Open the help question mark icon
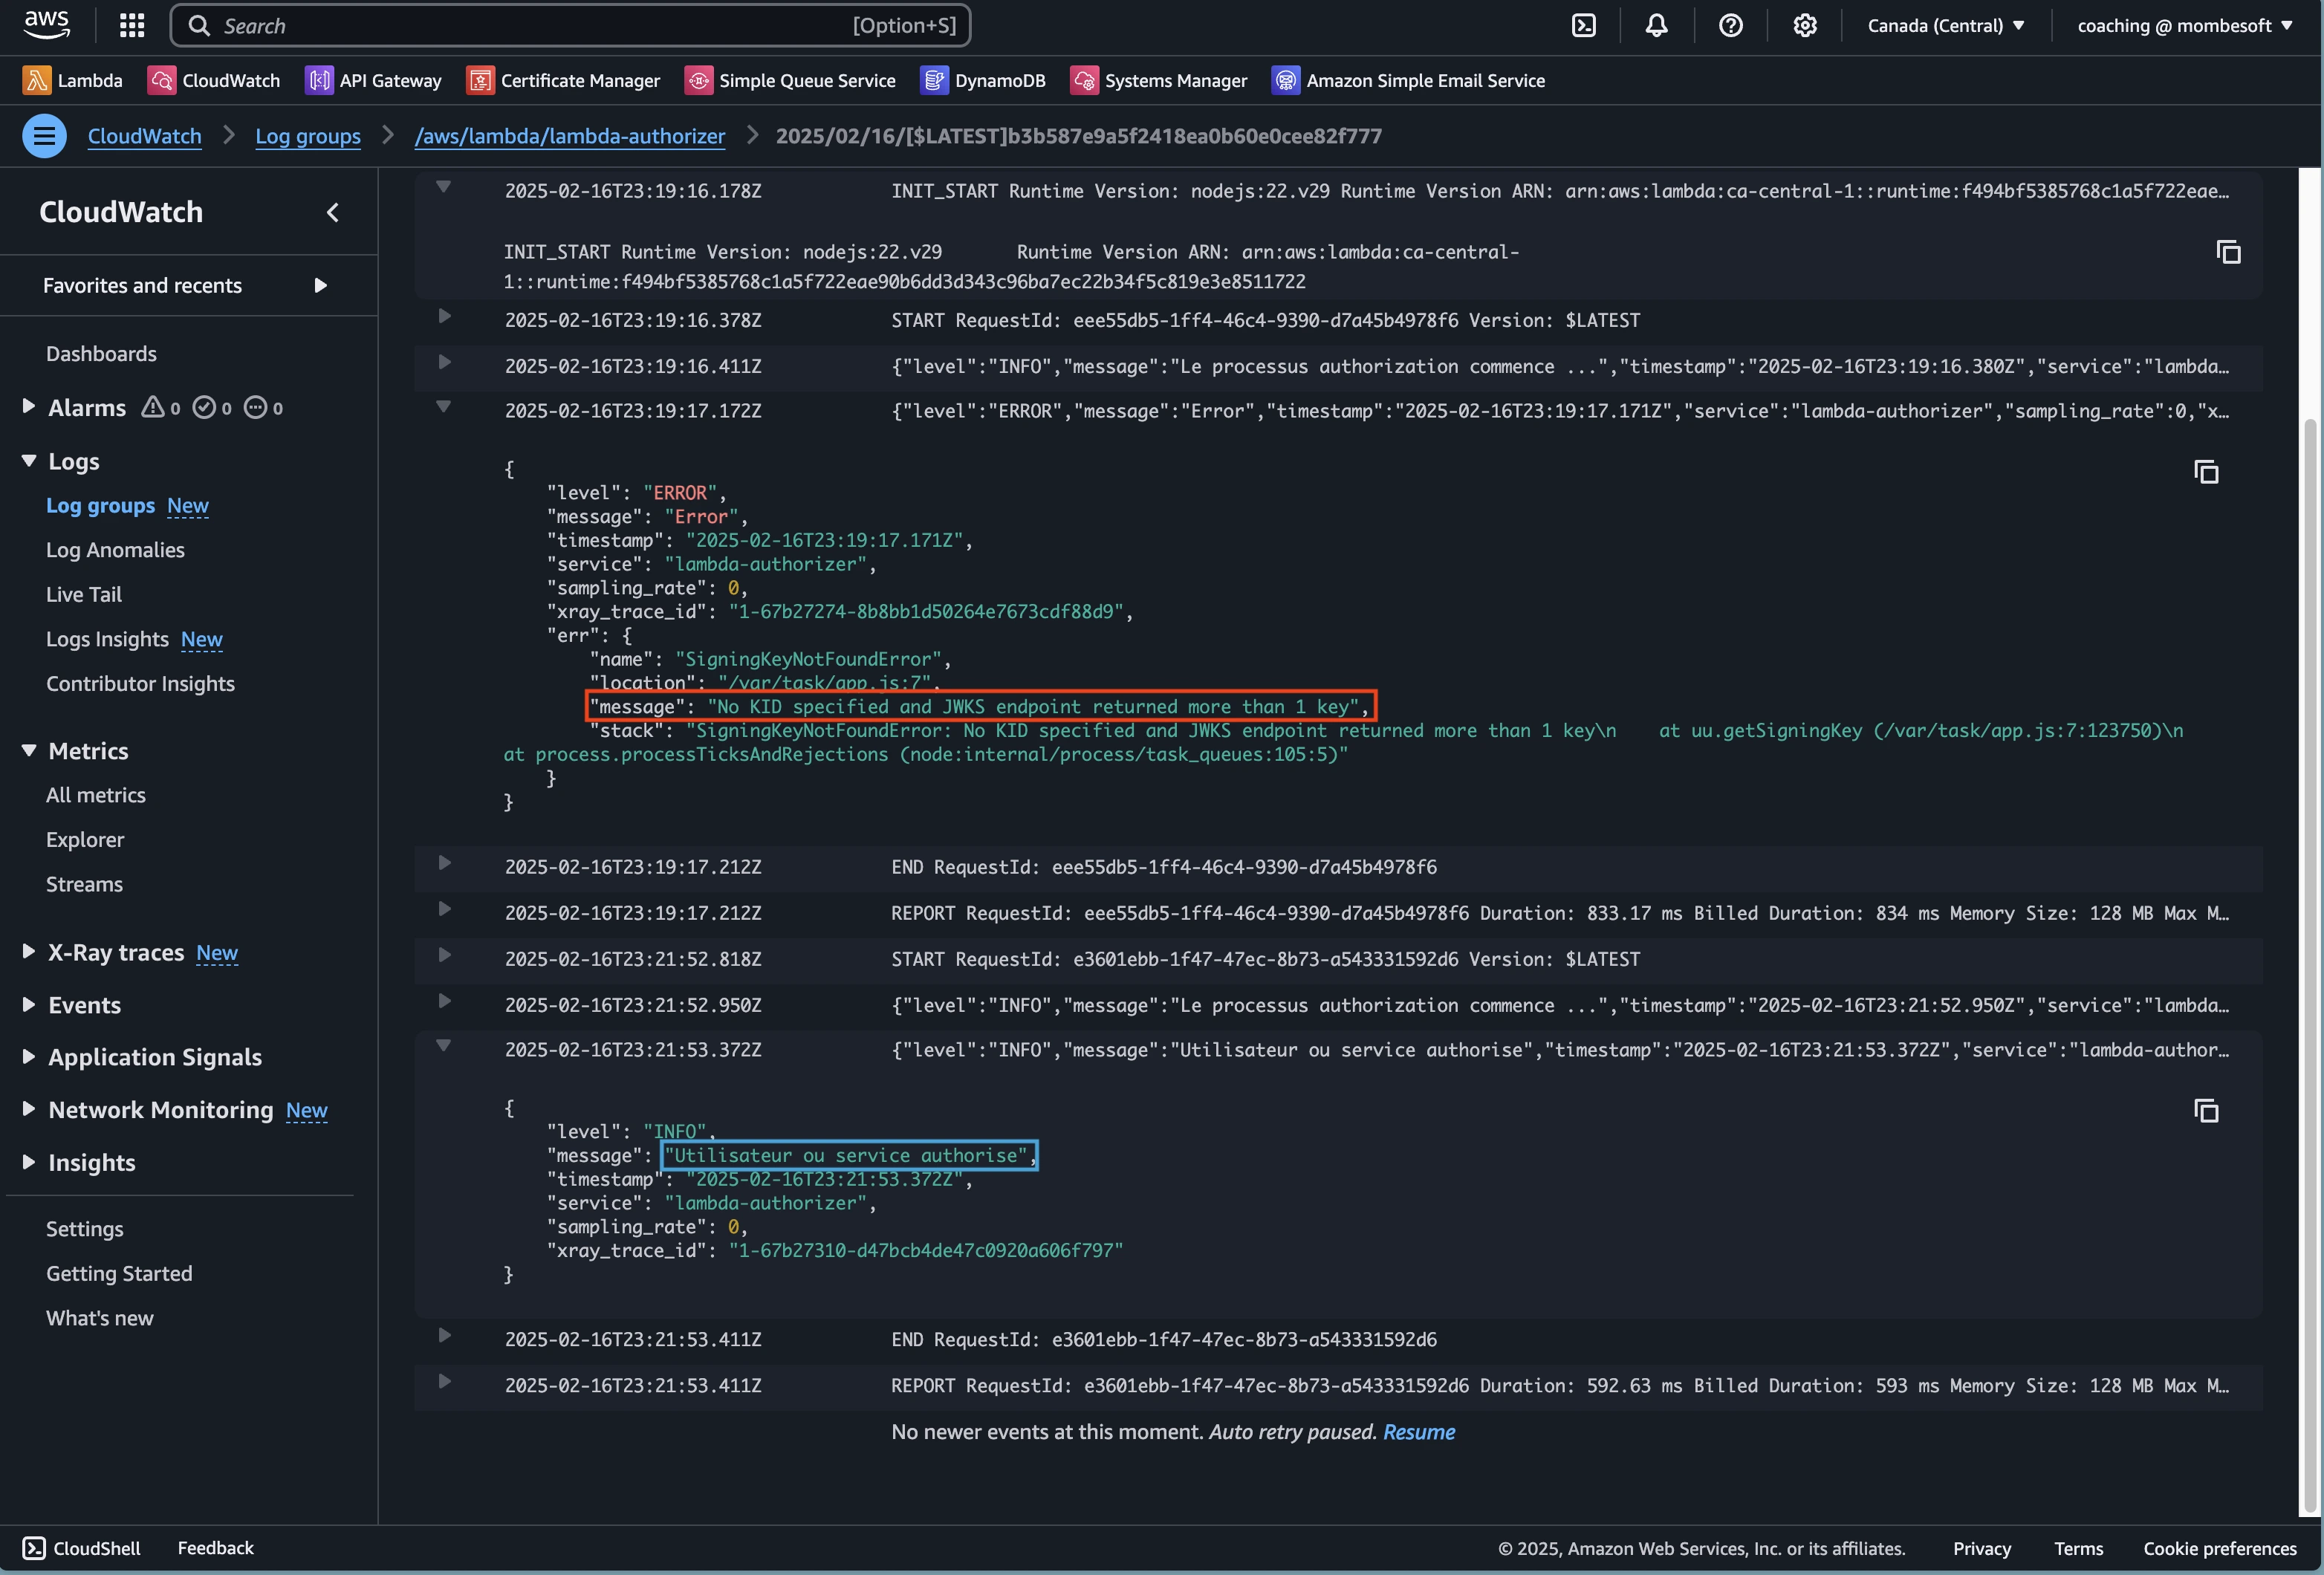The image size is (2324, 1575). point(1731,25)
